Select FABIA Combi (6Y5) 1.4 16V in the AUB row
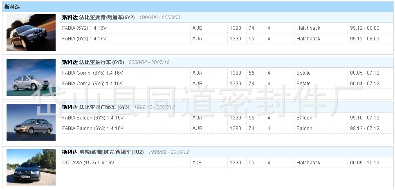Screen dimensions: 395x190 [92, 84]
